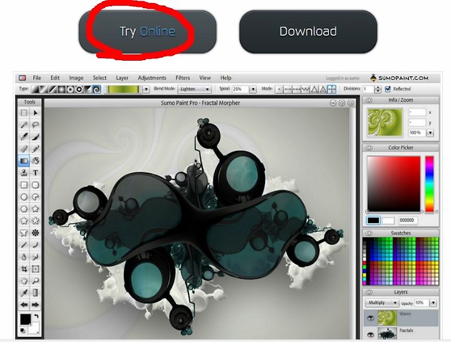Select the Symmetry flower tool

35,233
